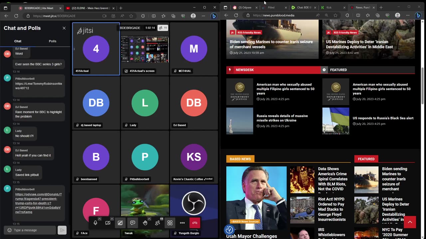Switch to the Chat tab
This screenshot has height=239, width=426.
[18, 41]
